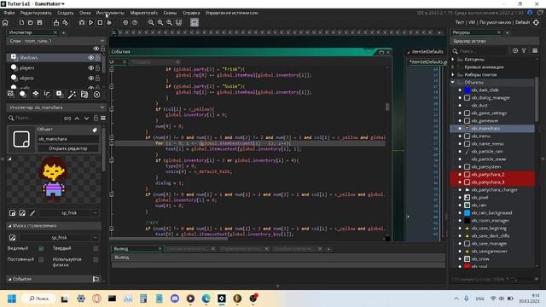Go to the Home start page icon
546x307 pixels.
5,23
